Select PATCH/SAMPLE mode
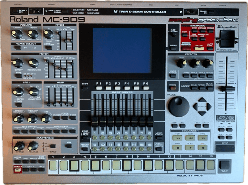This screenshot has width=248, height=185. point(210,88)
